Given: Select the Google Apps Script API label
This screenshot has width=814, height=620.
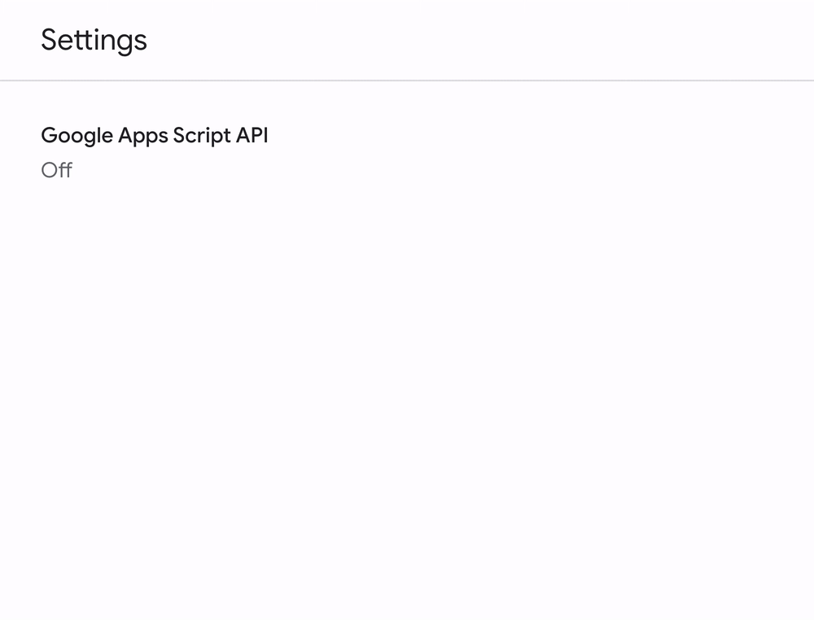Looking at the screenshot, I should coord(154,135).
